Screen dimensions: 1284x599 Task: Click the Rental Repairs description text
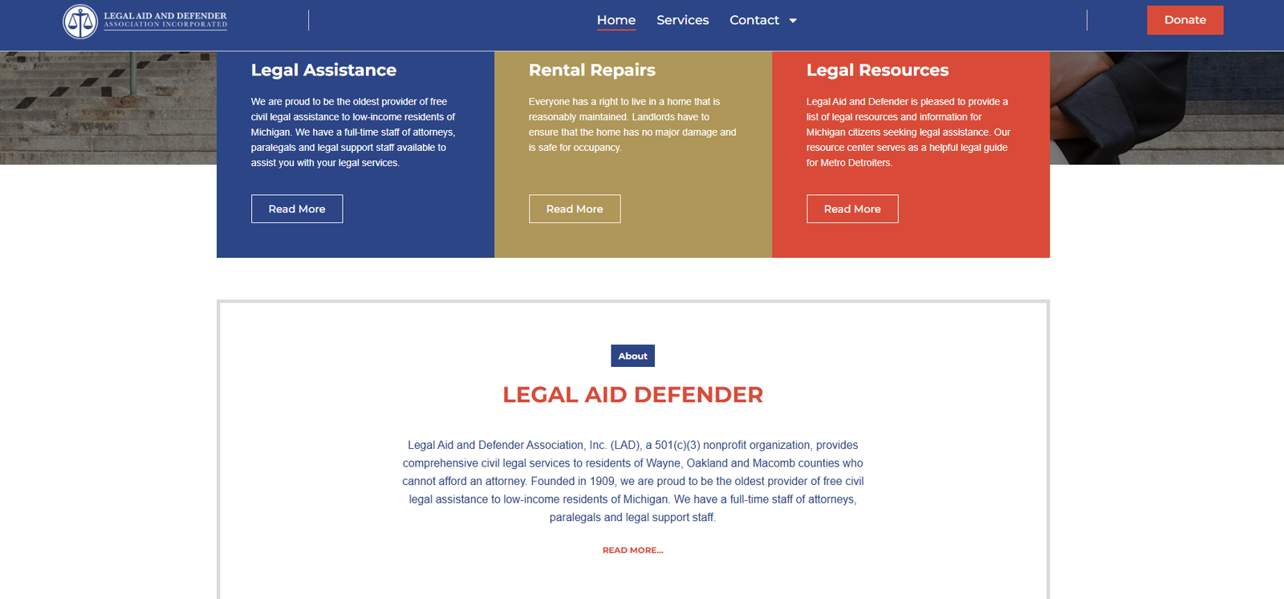pos(632,124)
